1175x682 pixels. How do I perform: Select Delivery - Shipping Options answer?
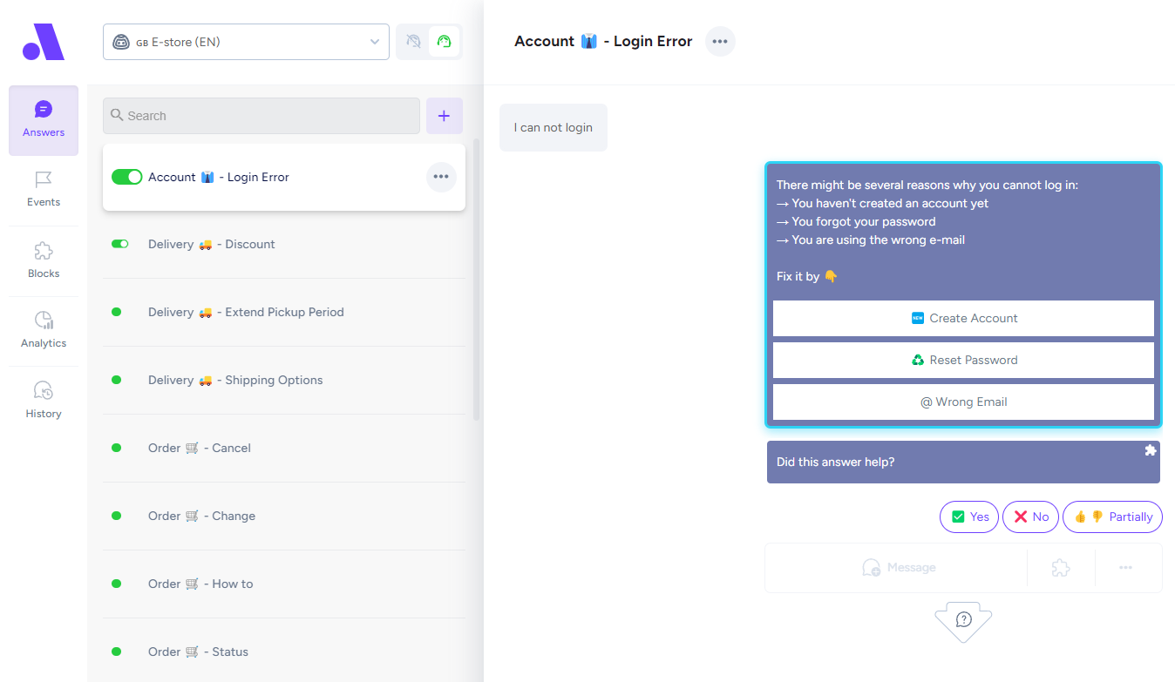point(284,381)
